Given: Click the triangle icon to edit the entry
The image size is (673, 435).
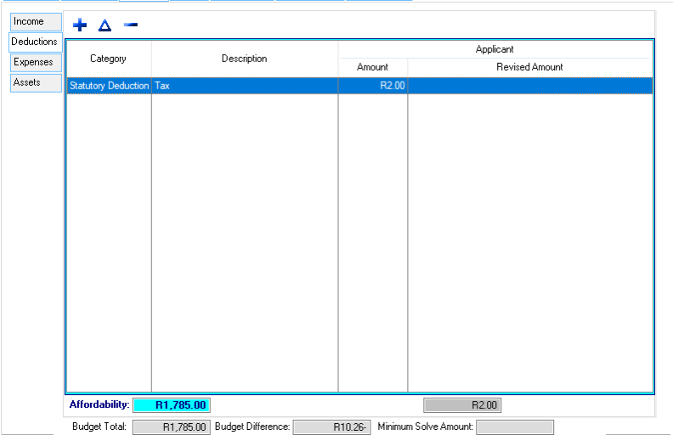Looking at the screenshot, I should [x=105, y=25].
